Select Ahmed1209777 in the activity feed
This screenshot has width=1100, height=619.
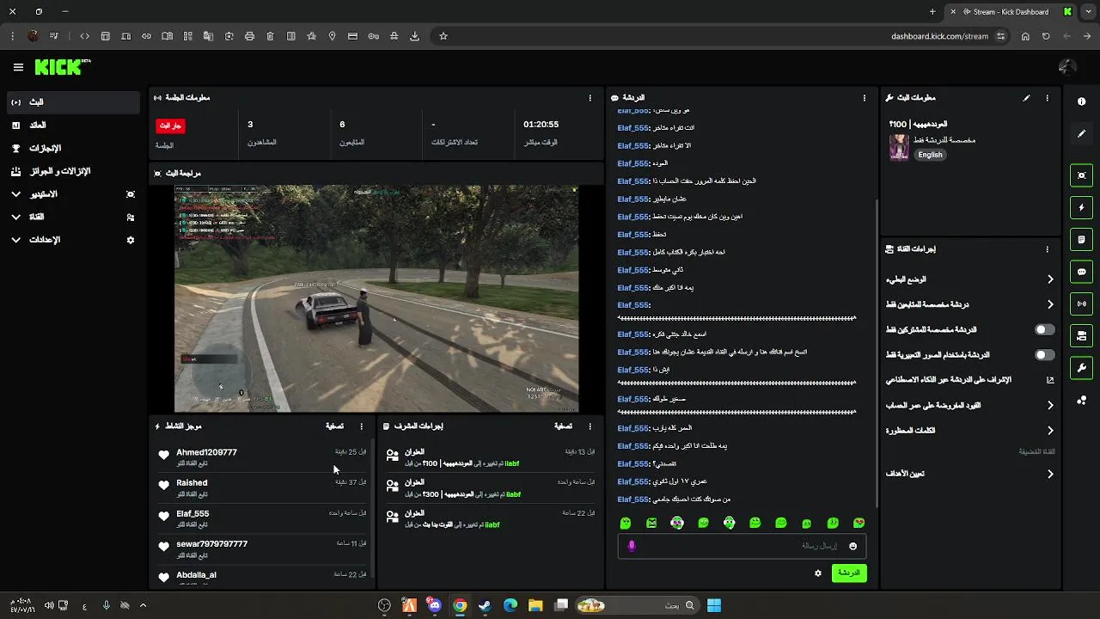point(206,452)
